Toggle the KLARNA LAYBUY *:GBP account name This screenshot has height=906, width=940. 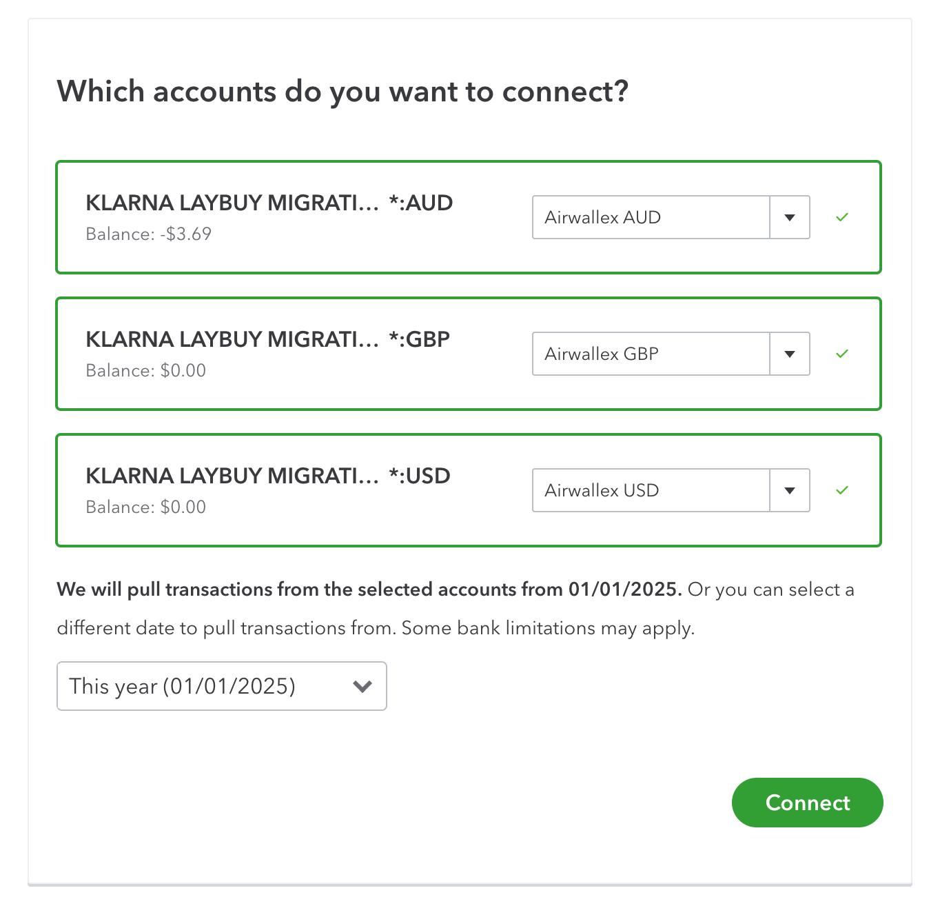267,339
